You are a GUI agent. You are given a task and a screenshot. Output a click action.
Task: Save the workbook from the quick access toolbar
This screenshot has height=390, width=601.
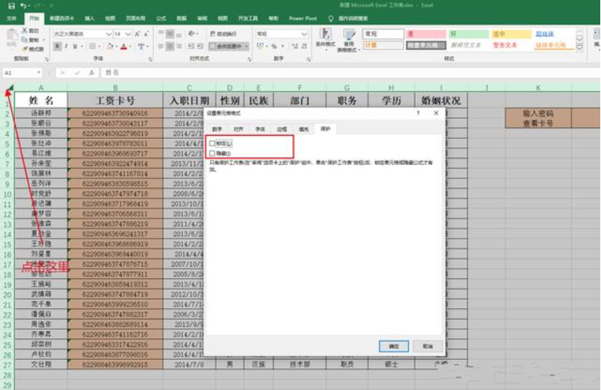pos(11,6)
